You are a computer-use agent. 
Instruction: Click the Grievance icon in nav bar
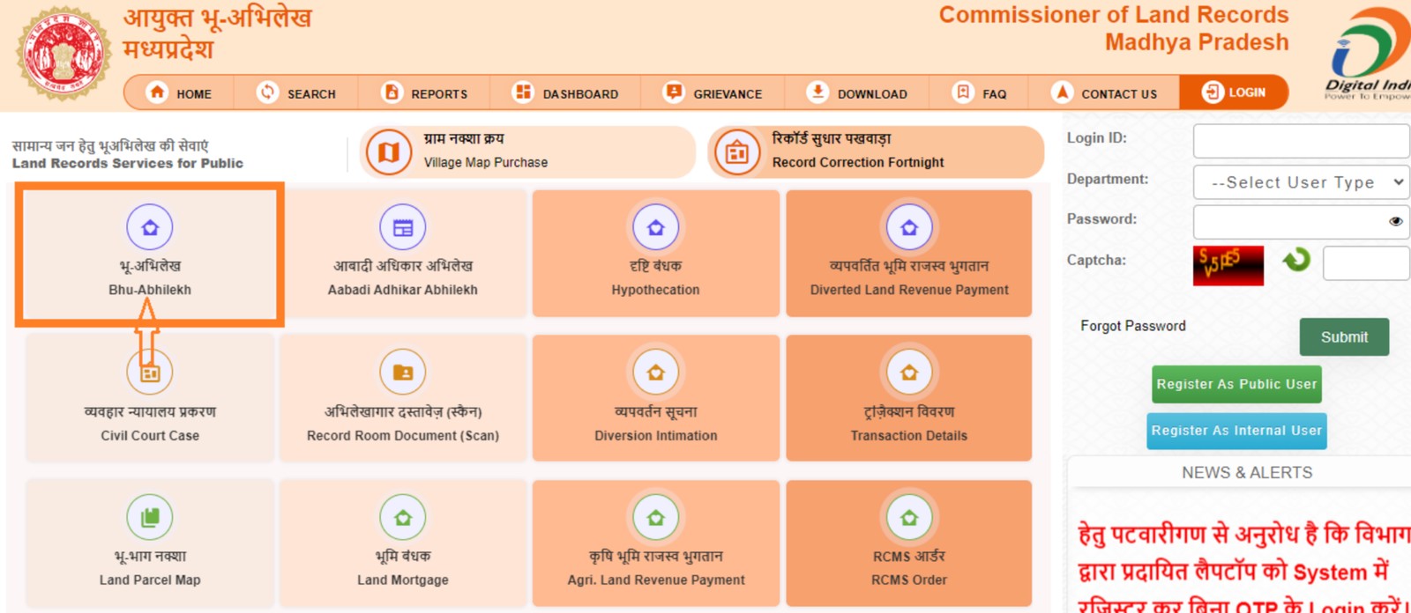coord(674,92)
